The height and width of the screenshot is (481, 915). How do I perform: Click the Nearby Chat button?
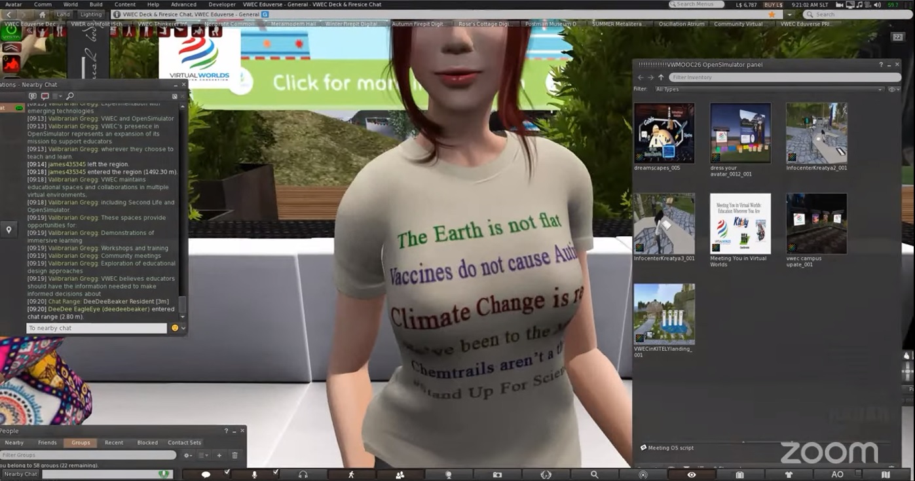21,474
